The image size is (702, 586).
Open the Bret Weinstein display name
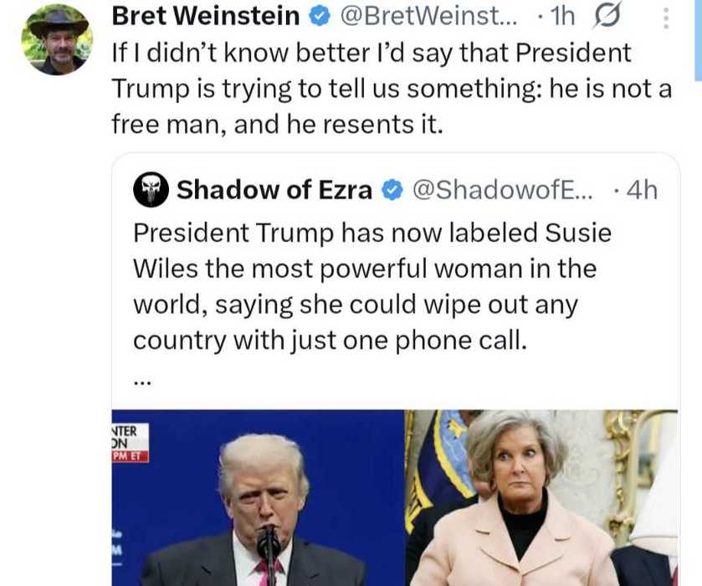206,16
